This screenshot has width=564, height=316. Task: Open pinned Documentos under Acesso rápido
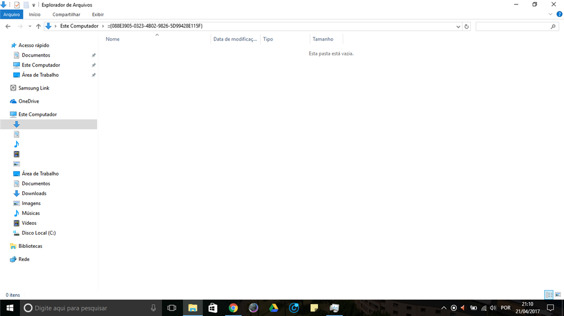pyautogui.click(x=36, y=55)
